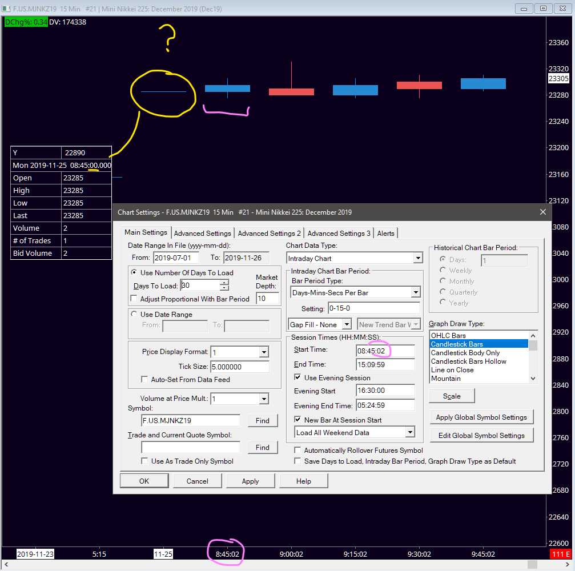The width and height of the screenshot is (575, 571).
Task: Select Mountain draw type
Action: point(479,379)
